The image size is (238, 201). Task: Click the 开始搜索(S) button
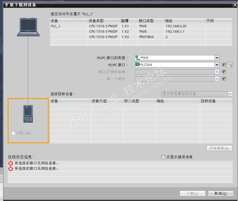(219, 148)
